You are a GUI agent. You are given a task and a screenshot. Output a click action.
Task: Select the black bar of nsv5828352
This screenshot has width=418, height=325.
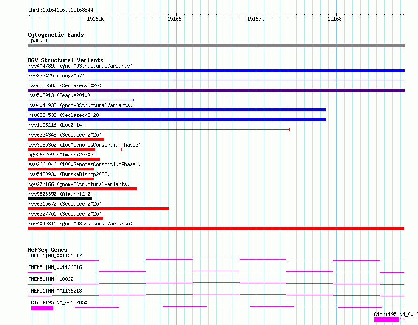[60, 199]
